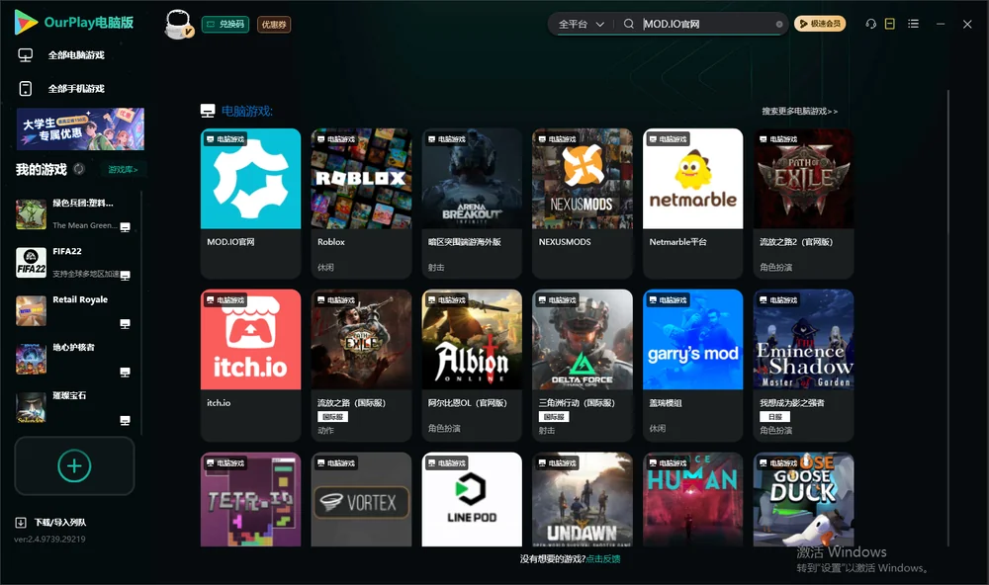Click PC icon on Retail Royale row
Screen dimensions: 989x585
click(x=125, y=324)
